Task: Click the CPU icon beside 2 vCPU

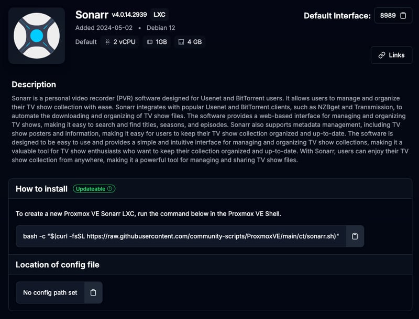Action: (x=108, y=42)
